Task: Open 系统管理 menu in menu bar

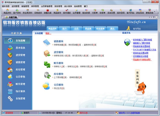Action: pyautogui.click(x=78, y=6)
